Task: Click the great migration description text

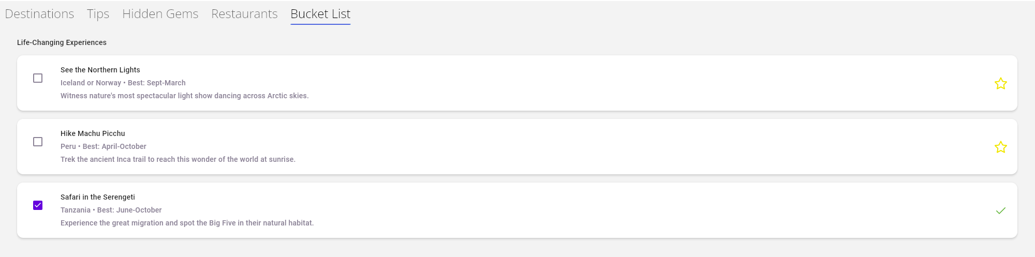Action: pos(187,223)
